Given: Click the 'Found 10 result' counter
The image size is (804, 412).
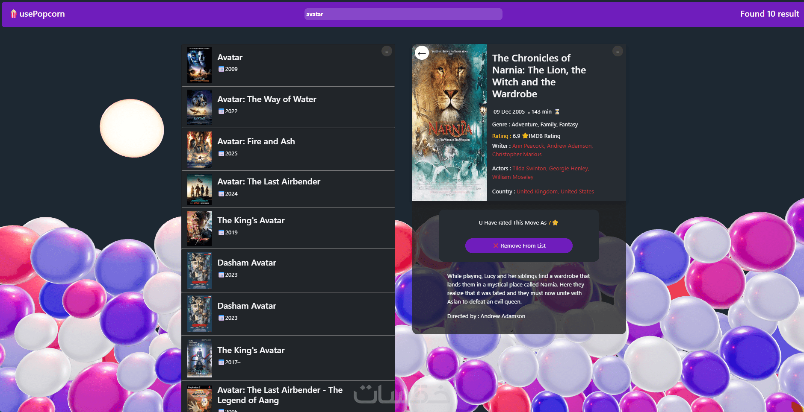Looking at the screenshot, I should click(769, 14).
